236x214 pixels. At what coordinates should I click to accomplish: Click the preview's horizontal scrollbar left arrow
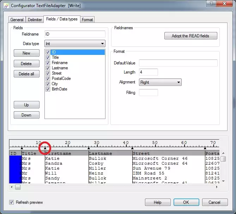pos(12,187)
